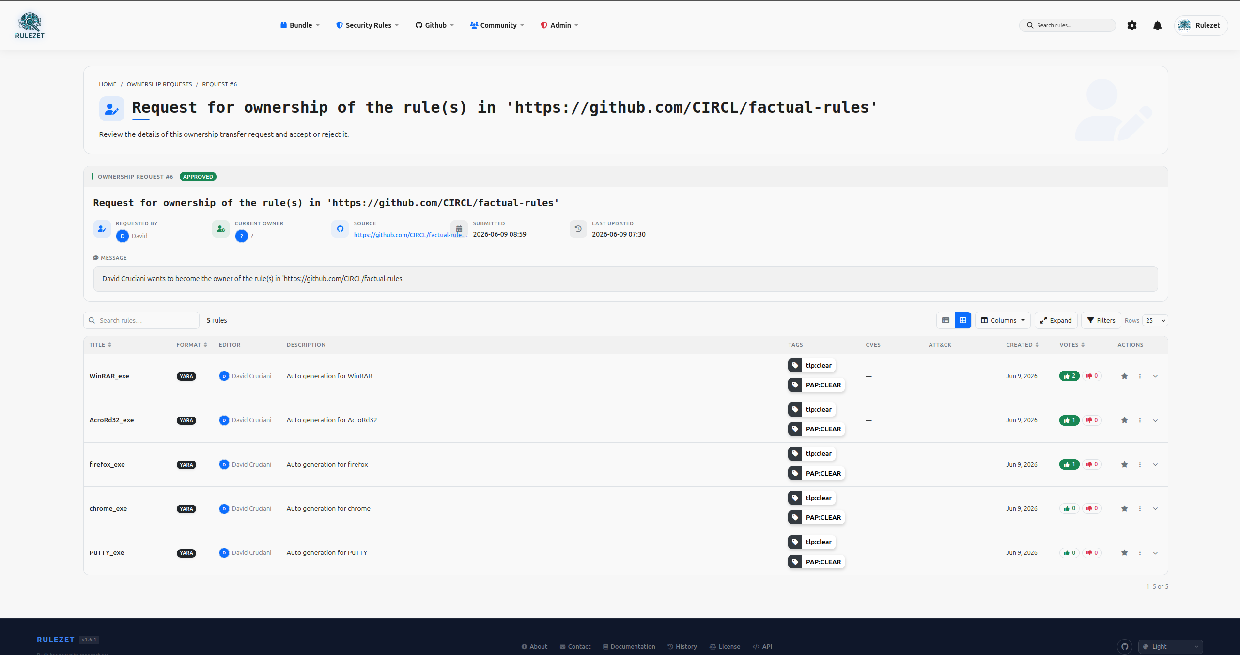Expand the chrome_exe row details
This screenshot has height=655, width=1240.
(x=1155, y=508)
